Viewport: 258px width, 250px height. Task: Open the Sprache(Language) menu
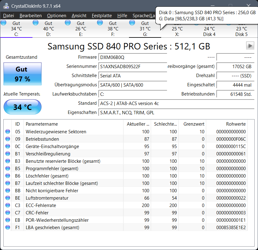click(144, 16)
